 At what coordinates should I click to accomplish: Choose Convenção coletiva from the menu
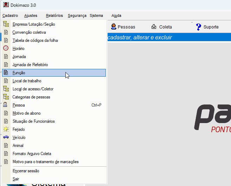(x=29, y=32)
